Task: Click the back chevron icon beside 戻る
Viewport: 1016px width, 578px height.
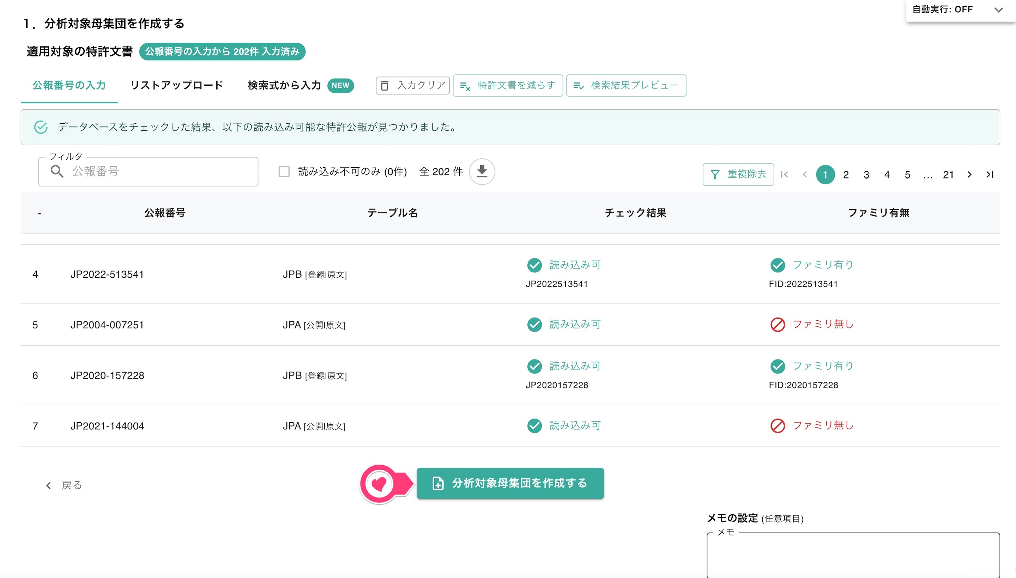Action: tap(48, 485)
